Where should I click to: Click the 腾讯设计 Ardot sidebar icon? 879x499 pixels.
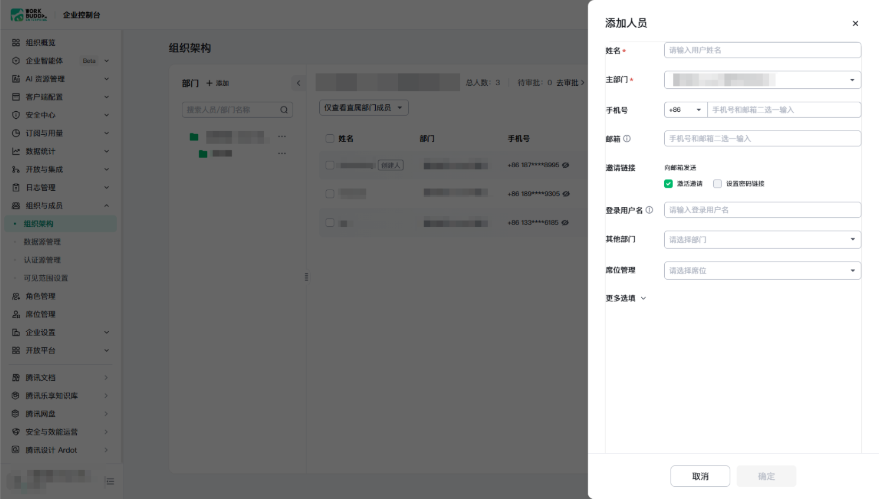coord(16,450)
